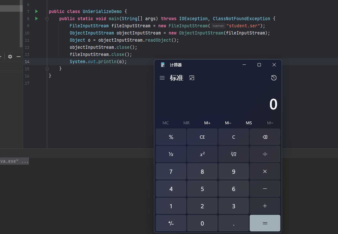Click the 标准 mode title

[x=176, y=78]
